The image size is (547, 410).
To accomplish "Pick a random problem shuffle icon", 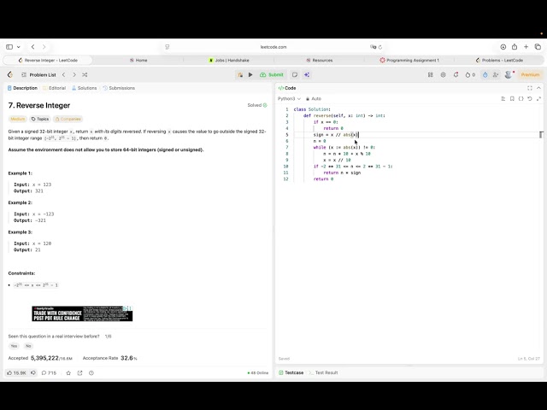I will 85,74.
